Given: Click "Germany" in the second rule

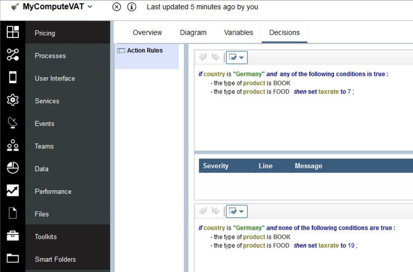Looking at the screenshot, I should click(249, 228).
